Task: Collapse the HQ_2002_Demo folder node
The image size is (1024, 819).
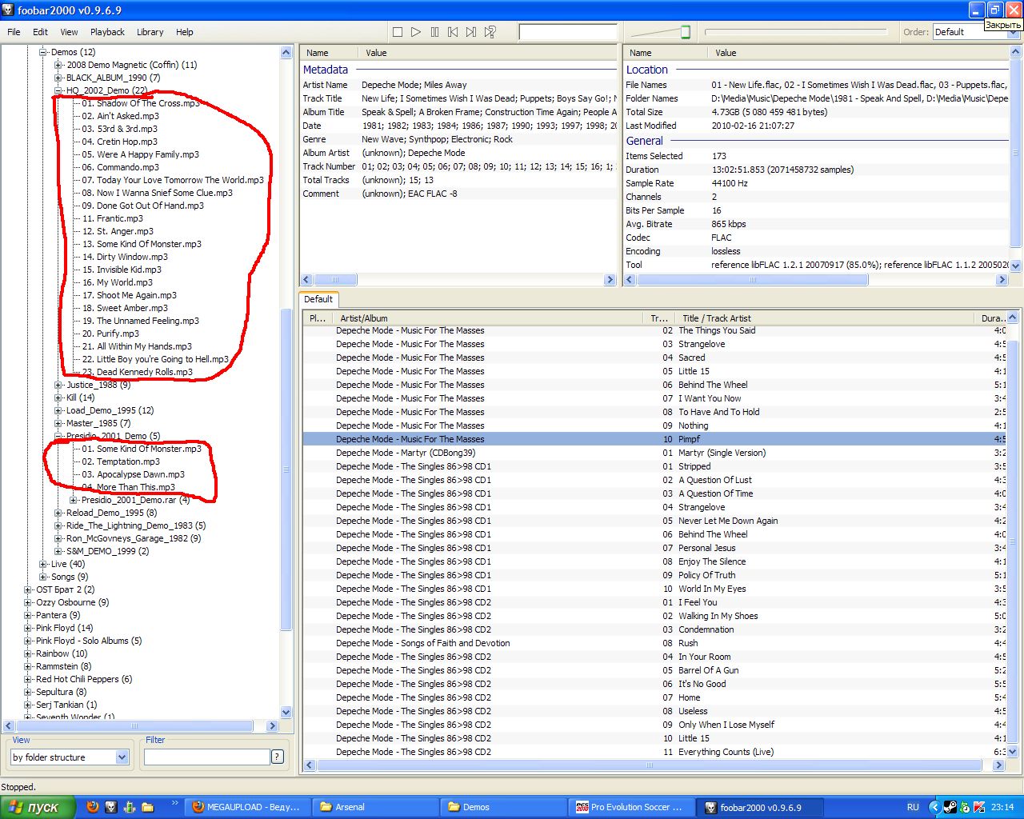Action: (58, 90)
